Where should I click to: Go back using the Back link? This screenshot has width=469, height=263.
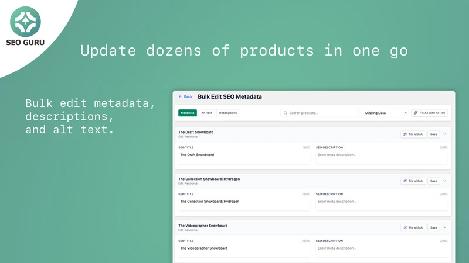tap(185, 96)
